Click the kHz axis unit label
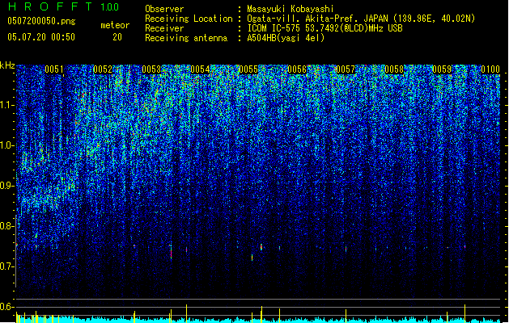 pos(7,65)
